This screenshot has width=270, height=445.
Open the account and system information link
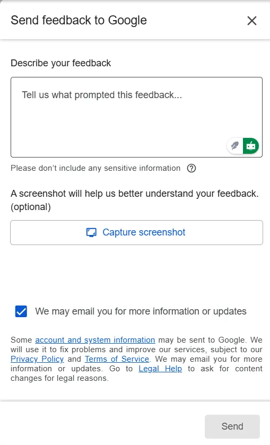tap(95, 340)
